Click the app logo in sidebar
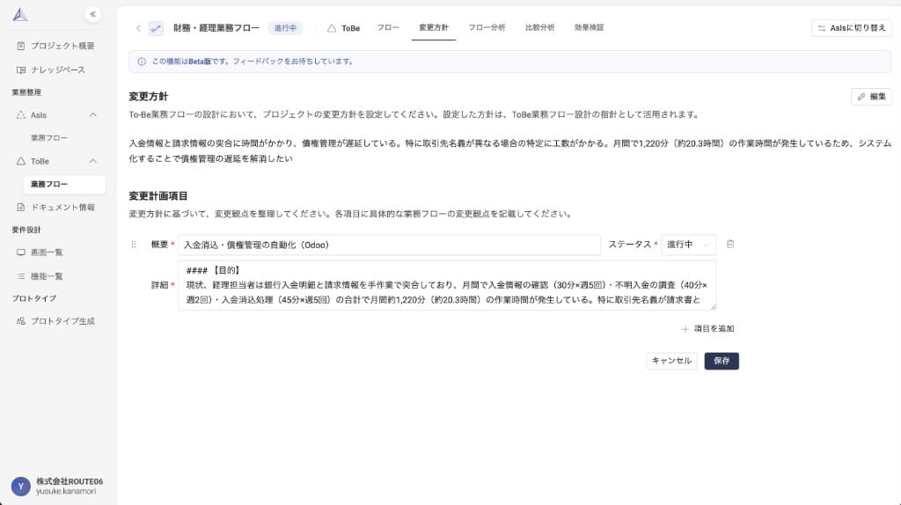The height and width of the screenshot is (505, 901). (x=20, y=14)
